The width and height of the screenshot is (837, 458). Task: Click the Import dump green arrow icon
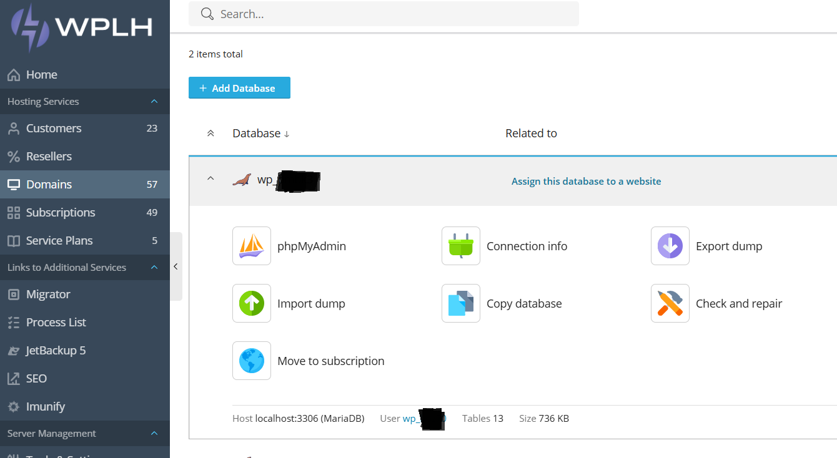(252, 303)
